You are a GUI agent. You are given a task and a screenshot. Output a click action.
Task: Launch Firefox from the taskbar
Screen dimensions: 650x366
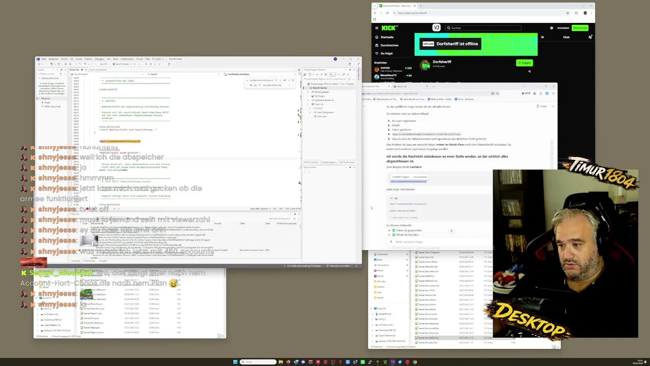point(288,362)
